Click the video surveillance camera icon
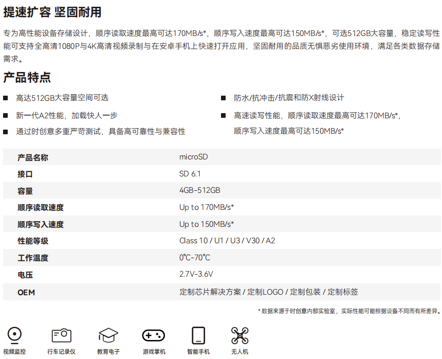The width and height of the screenshot is (442, 359). (x=14, y=336)
